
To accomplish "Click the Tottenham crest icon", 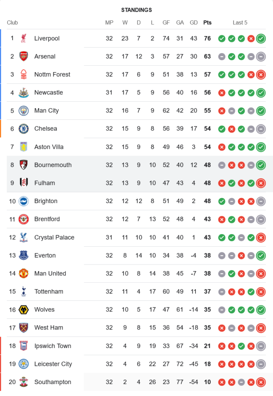I will (24, 291).
